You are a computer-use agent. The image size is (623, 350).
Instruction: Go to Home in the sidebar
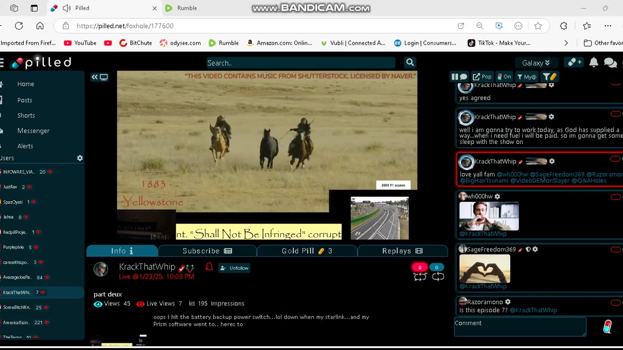tap(26, 84)
